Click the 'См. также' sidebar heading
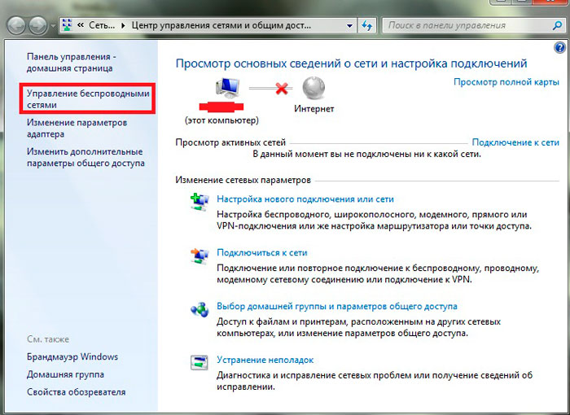Screen dimensions: 570x415 [x=48, y=339]
